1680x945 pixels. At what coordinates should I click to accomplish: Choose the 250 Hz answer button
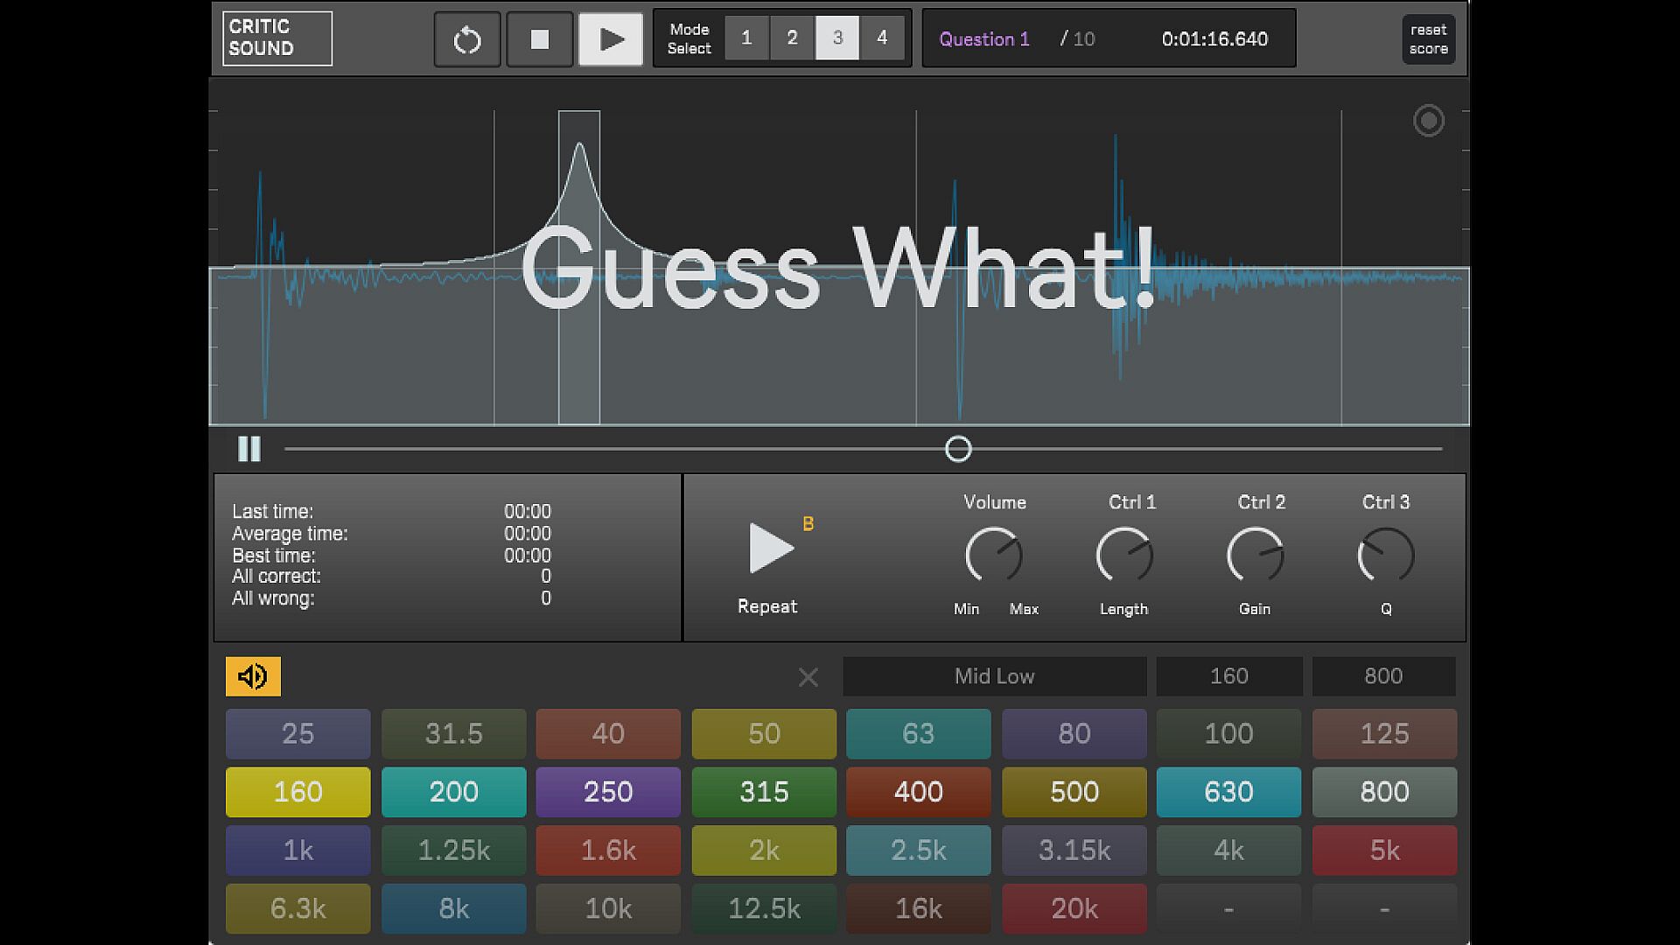(608, 792)
